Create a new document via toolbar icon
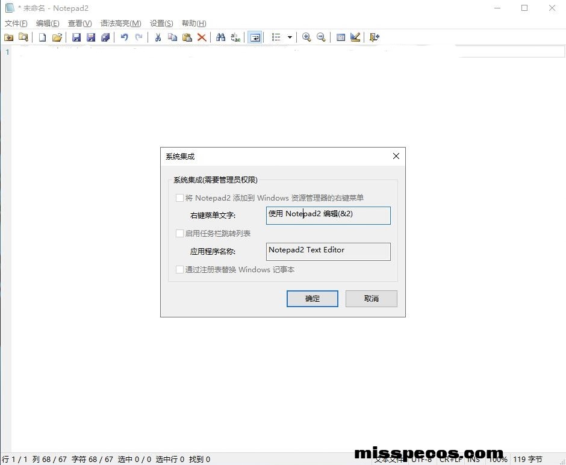 tap(42, 37)
